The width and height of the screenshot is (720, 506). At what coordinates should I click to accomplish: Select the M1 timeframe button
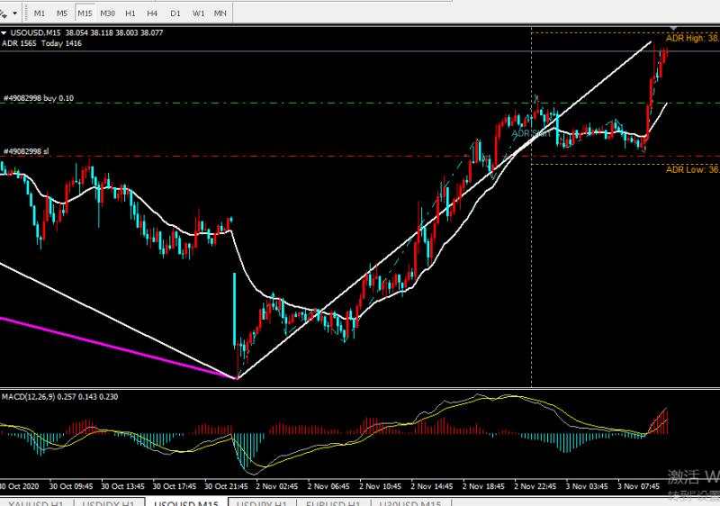tap(40, 14)
